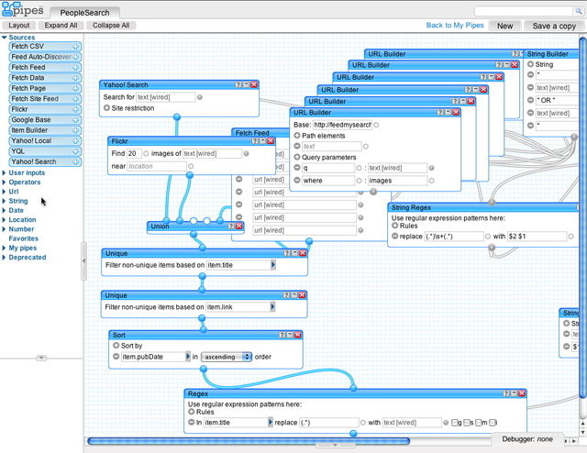Expand the String category
This screenshot has width=587, height=453.
[4, 201]
